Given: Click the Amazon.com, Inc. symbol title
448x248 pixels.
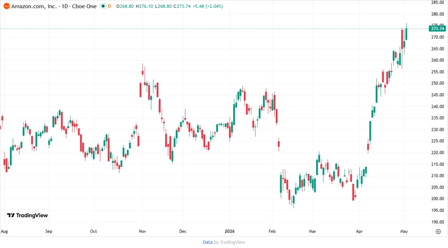Looking at the screenshot, I should click(x=34, y=6).
